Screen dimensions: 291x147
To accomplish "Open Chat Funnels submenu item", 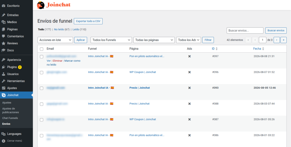I will tap(10, 118).
